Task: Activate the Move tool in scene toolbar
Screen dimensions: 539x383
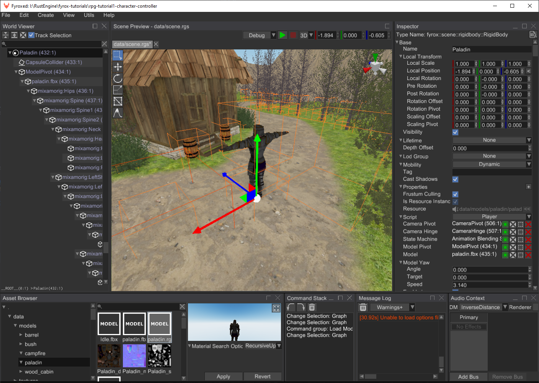Action: [118, 67]
